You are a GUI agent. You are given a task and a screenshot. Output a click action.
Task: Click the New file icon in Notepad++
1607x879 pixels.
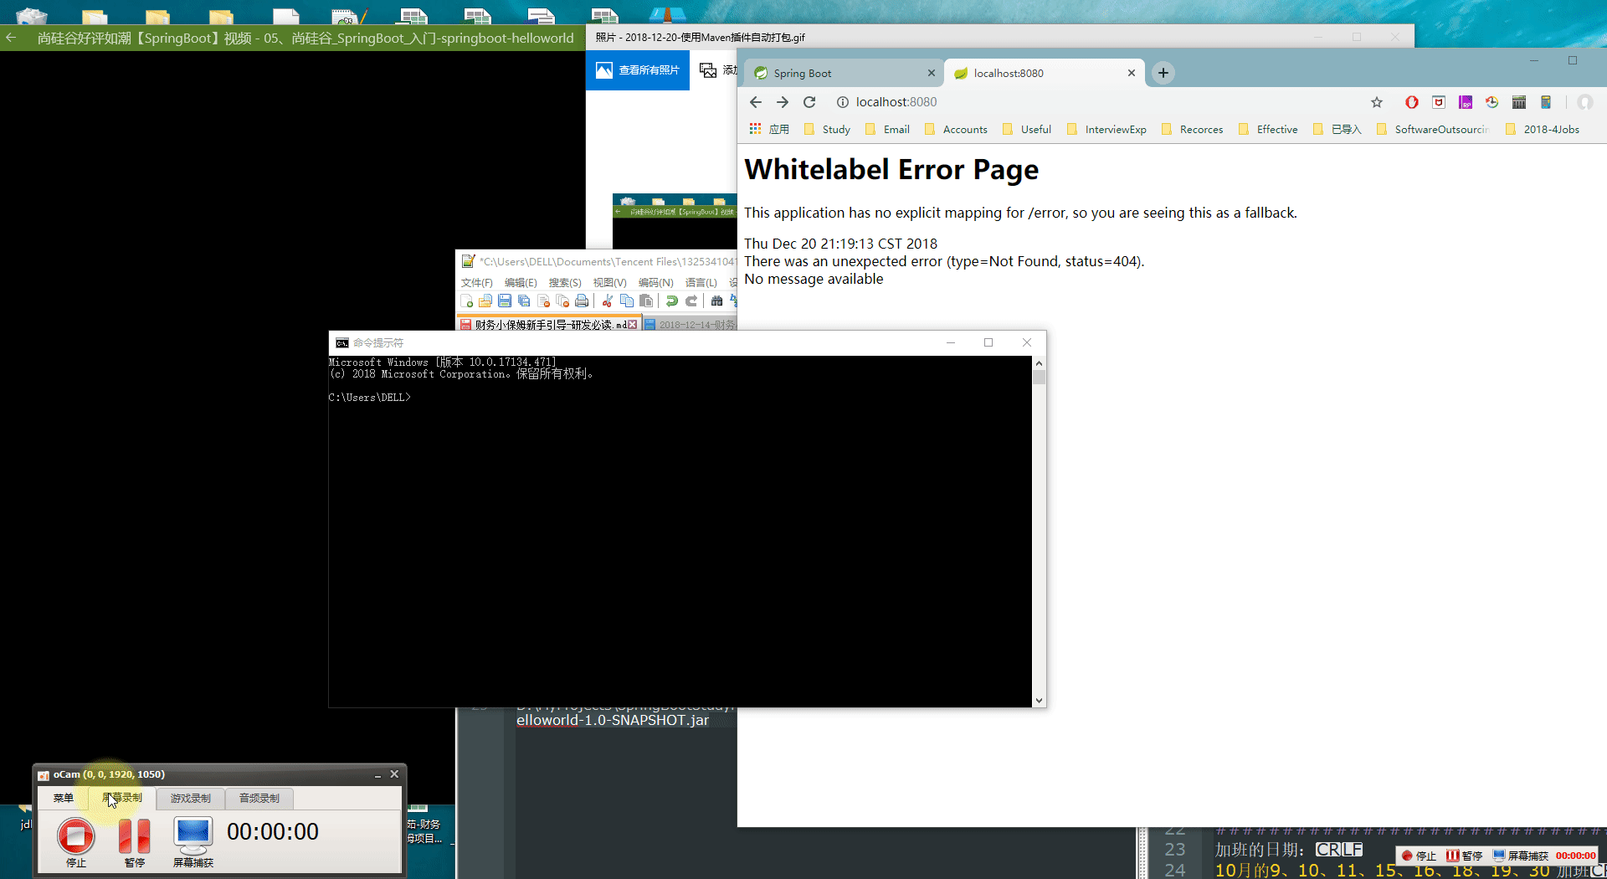(x=466, y=301)
